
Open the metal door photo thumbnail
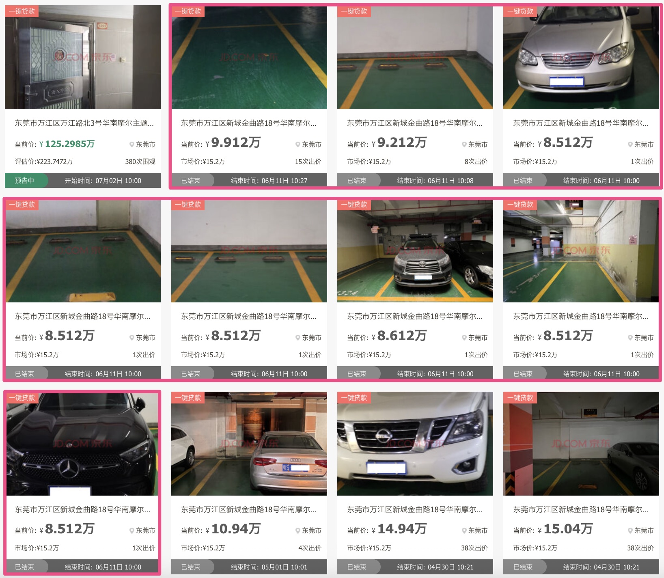(x=83, y=57)
